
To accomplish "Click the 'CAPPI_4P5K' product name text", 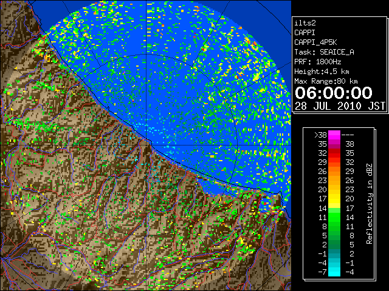I will [315, 42].
